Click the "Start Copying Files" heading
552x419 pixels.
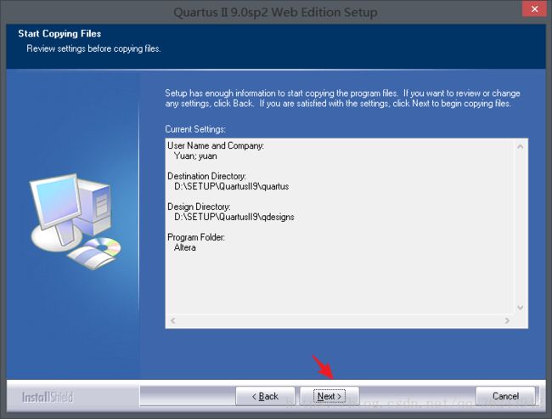coord(59,33)
